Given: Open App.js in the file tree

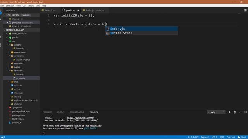Looking at the screenshot, I should tap(17, 89).
